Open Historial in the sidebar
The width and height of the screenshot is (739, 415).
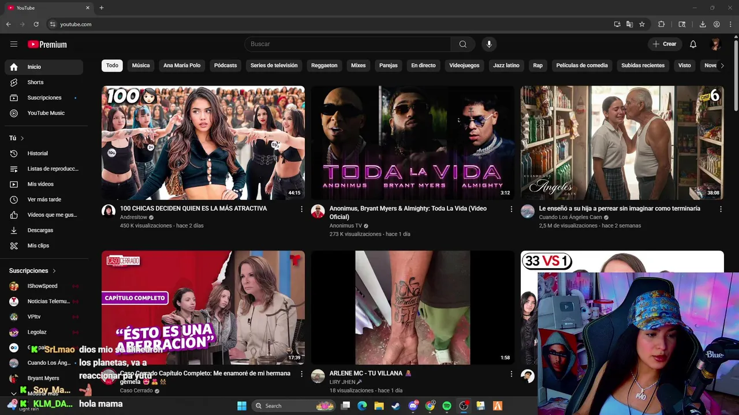click(44, 153)
